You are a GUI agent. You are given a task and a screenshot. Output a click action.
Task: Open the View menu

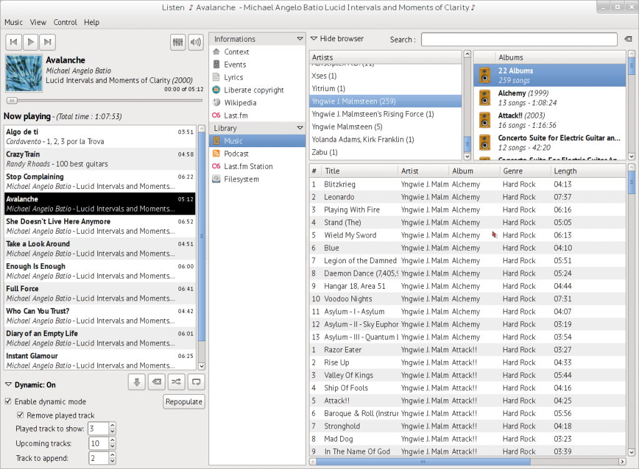tap(38, 22)
